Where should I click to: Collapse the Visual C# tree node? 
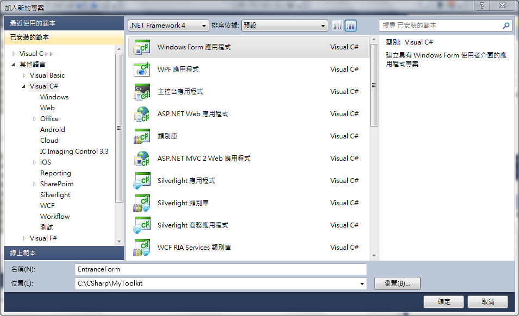pyautogui.click(x=23, y=86)
